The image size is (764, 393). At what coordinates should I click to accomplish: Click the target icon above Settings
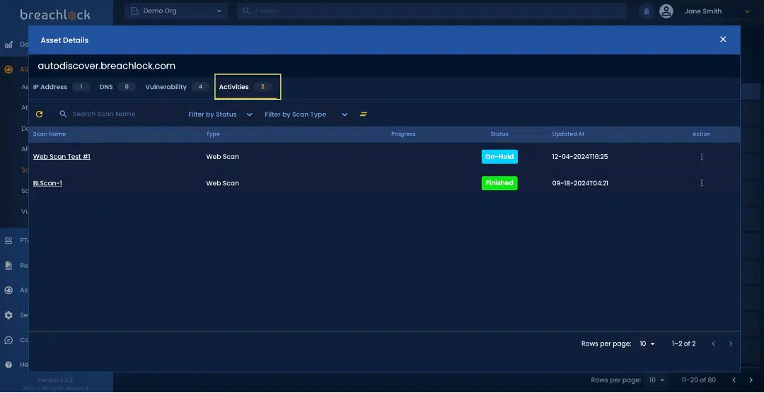pyautogui.click(x=8, y=291)
